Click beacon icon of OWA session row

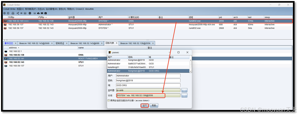pos(5,21)
